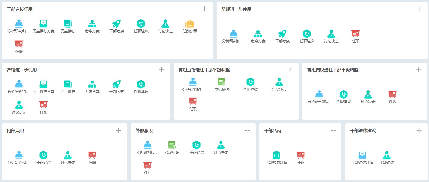Open 干部退休 person icon

[387, 155]
